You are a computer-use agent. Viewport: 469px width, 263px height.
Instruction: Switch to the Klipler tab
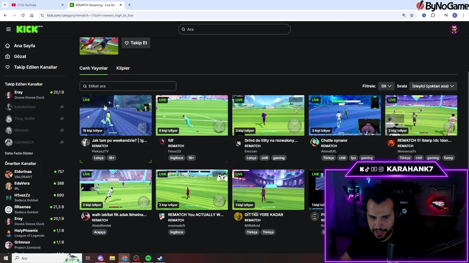point(123,68)
